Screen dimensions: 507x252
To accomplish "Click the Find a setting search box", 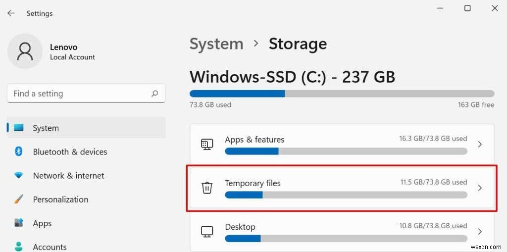I will point(79,94).
